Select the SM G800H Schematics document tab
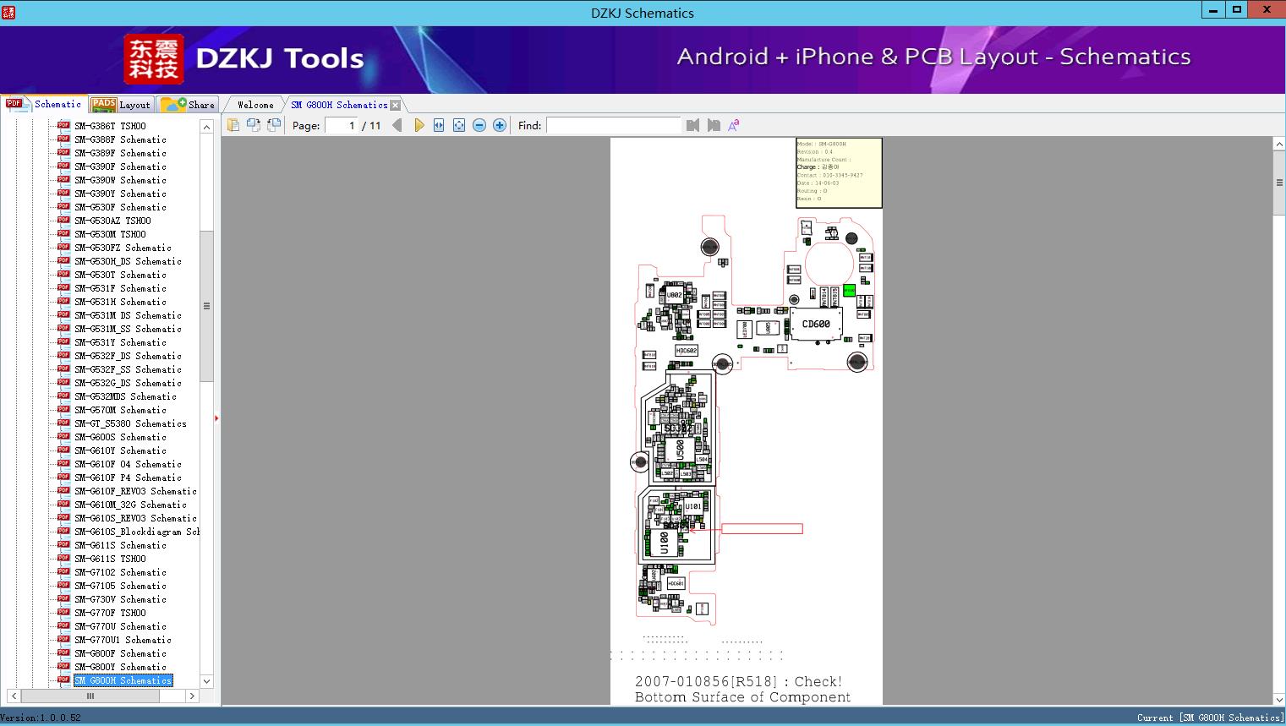 coord(339,105)
